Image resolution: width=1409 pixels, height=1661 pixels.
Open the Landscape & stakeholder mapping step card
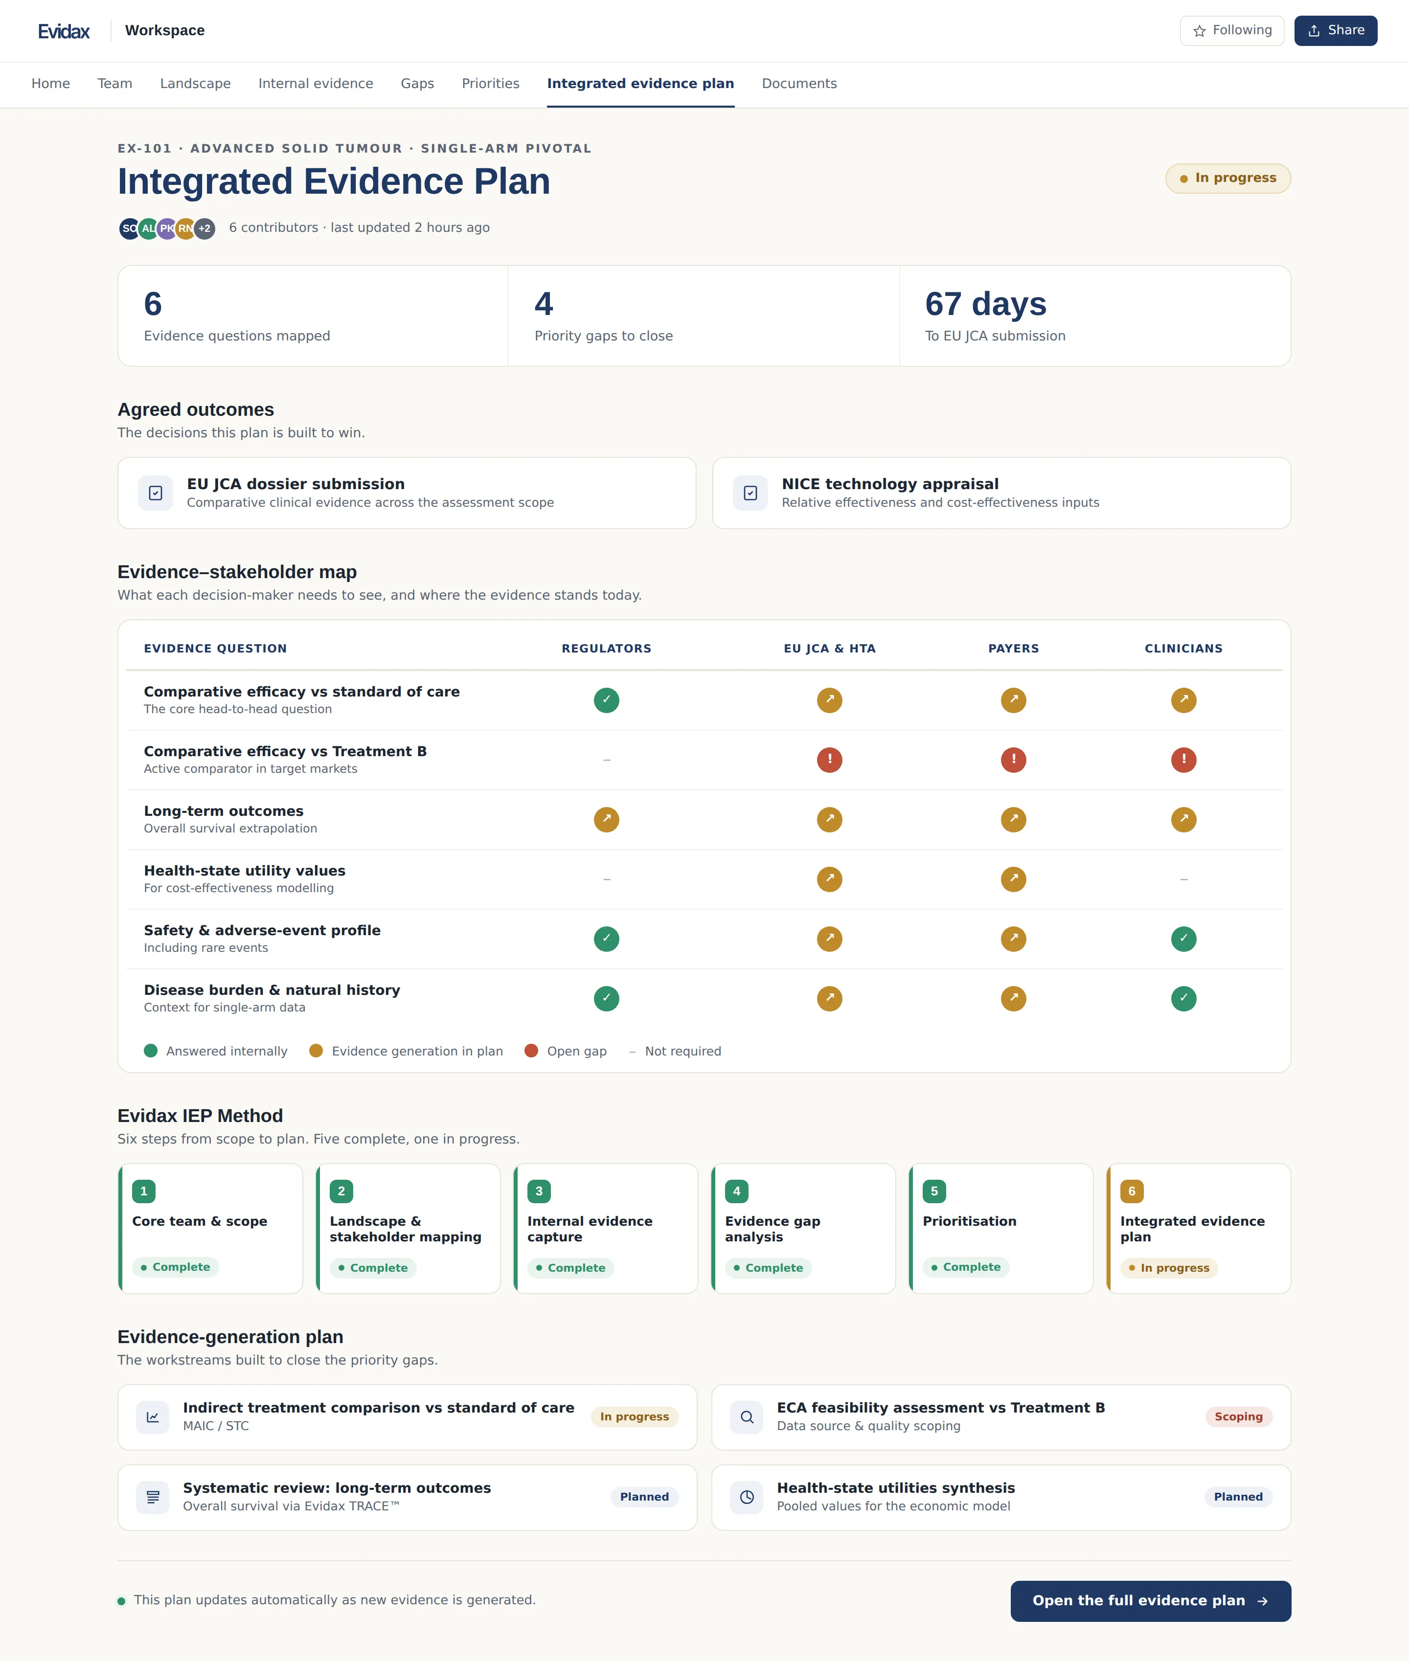coord(408,1228)
